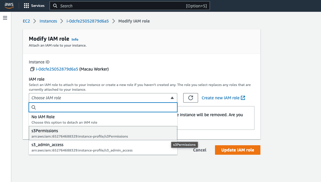Viewport: 321px width, 182px height.
Task: Open the instance ID breadcrumb link
Action: 88,21
